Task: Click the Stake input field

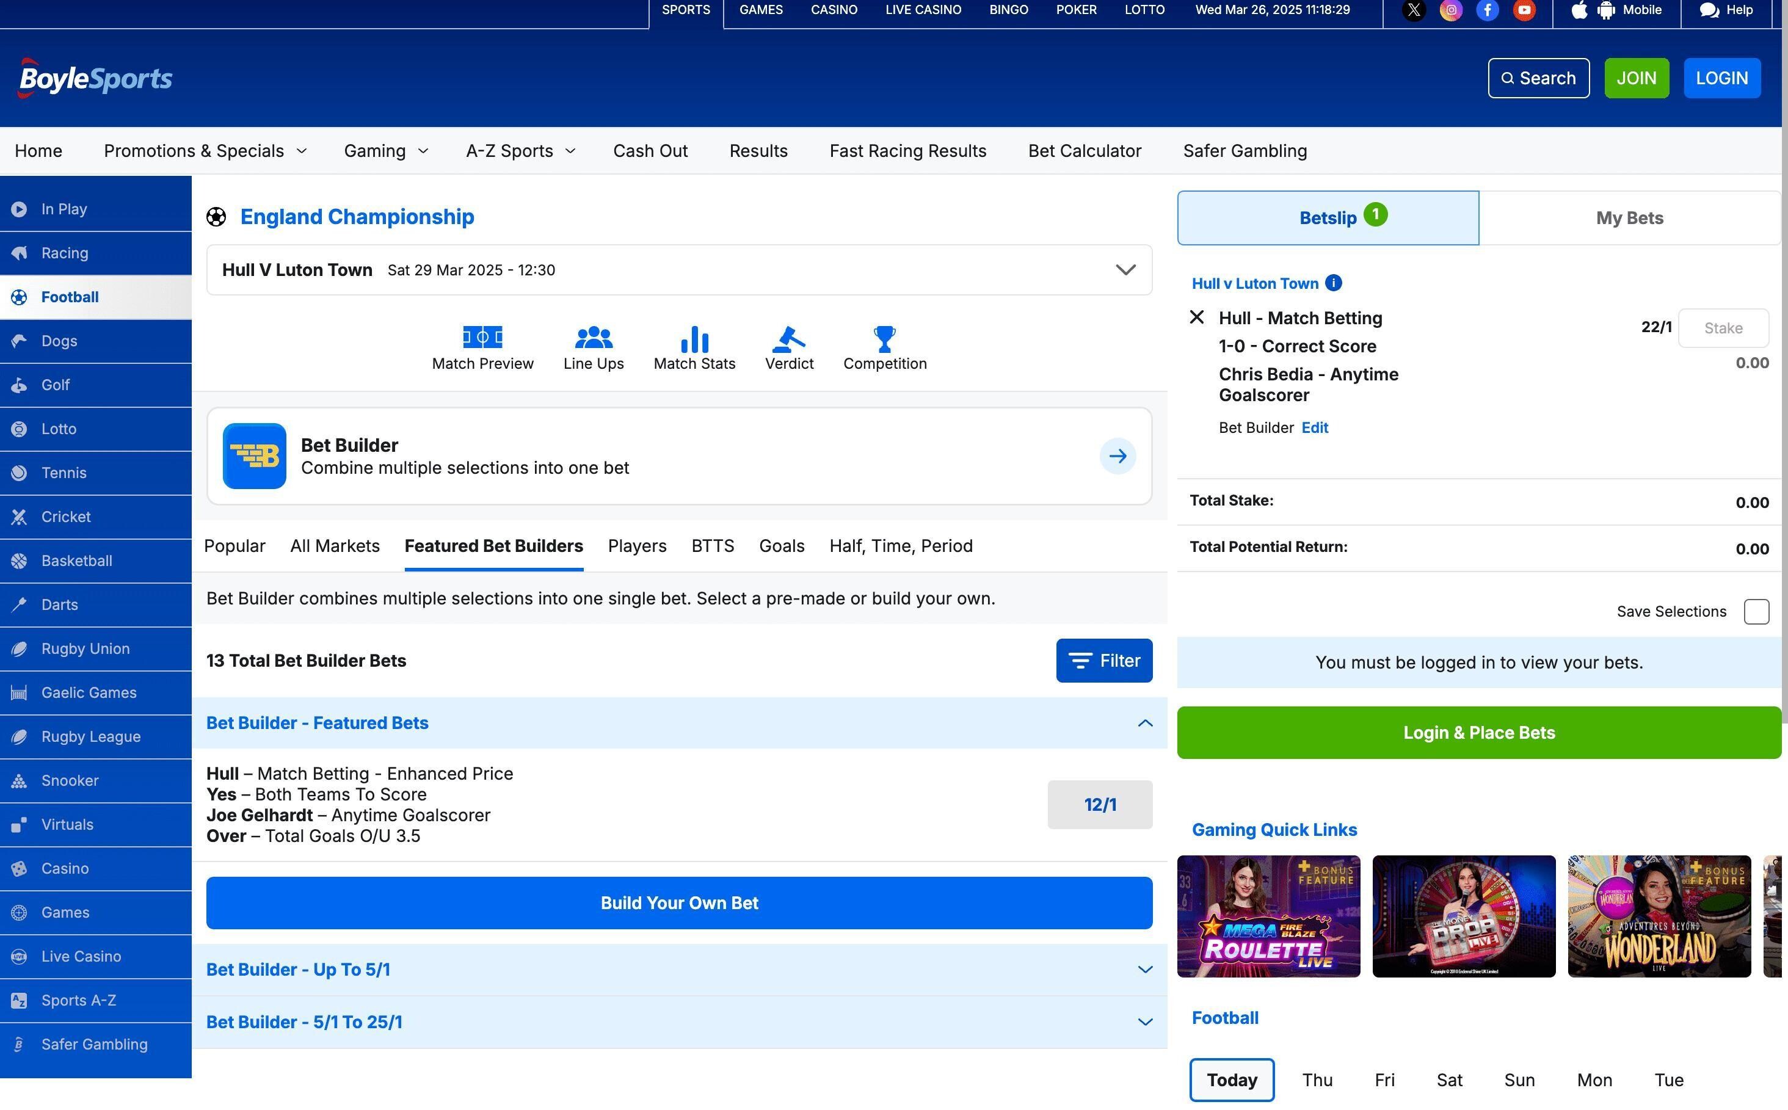Action: tap(1723, 328)
